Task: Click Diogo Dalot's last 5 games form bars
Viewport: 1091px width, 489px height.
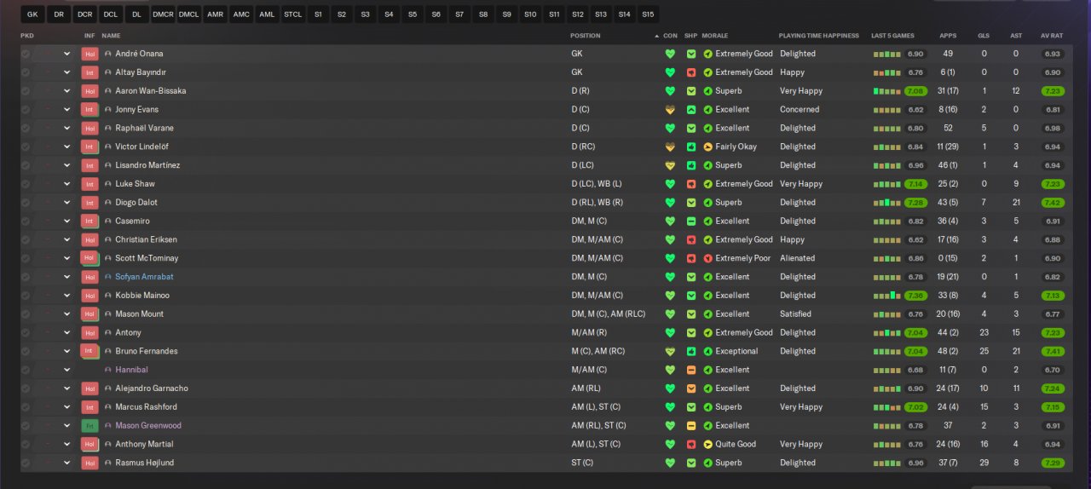Action: coord(886,203)
